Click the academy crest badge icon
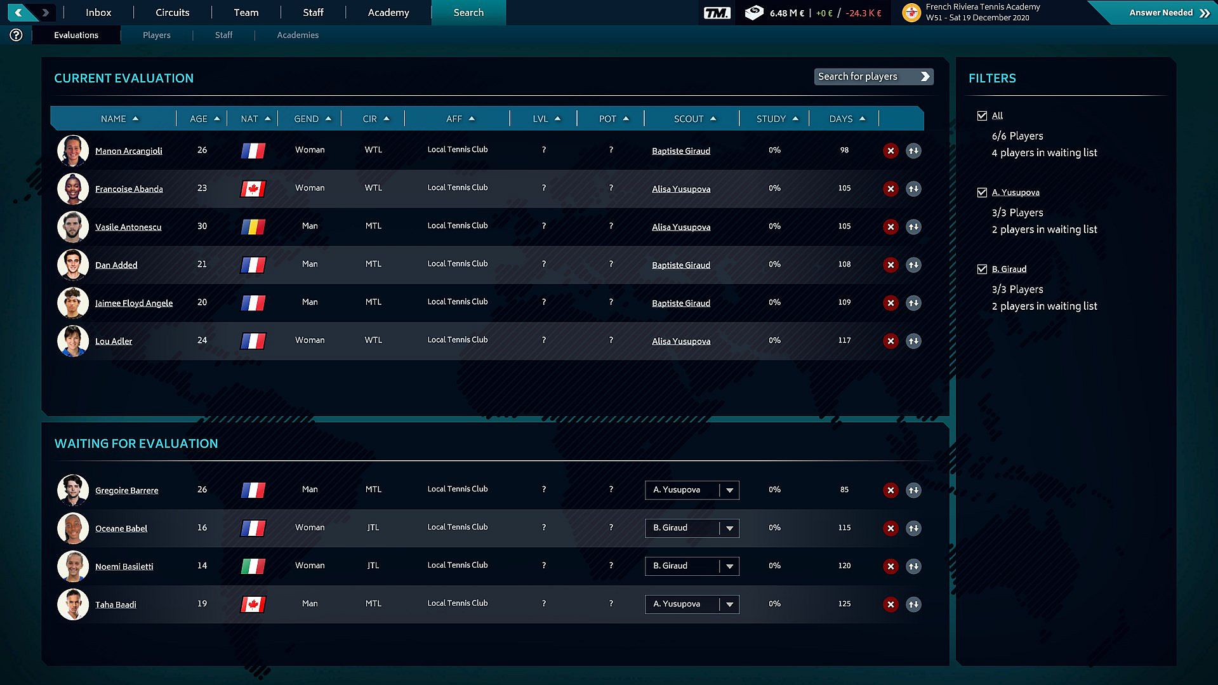1218x685 pixels. (911, 13)
